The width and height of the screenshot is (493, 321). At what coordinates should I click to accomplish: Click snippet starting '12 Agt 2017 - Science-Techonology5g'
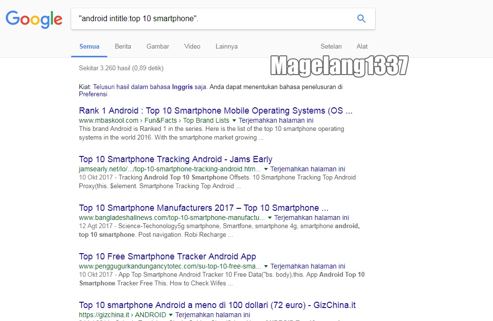(219, 231)
